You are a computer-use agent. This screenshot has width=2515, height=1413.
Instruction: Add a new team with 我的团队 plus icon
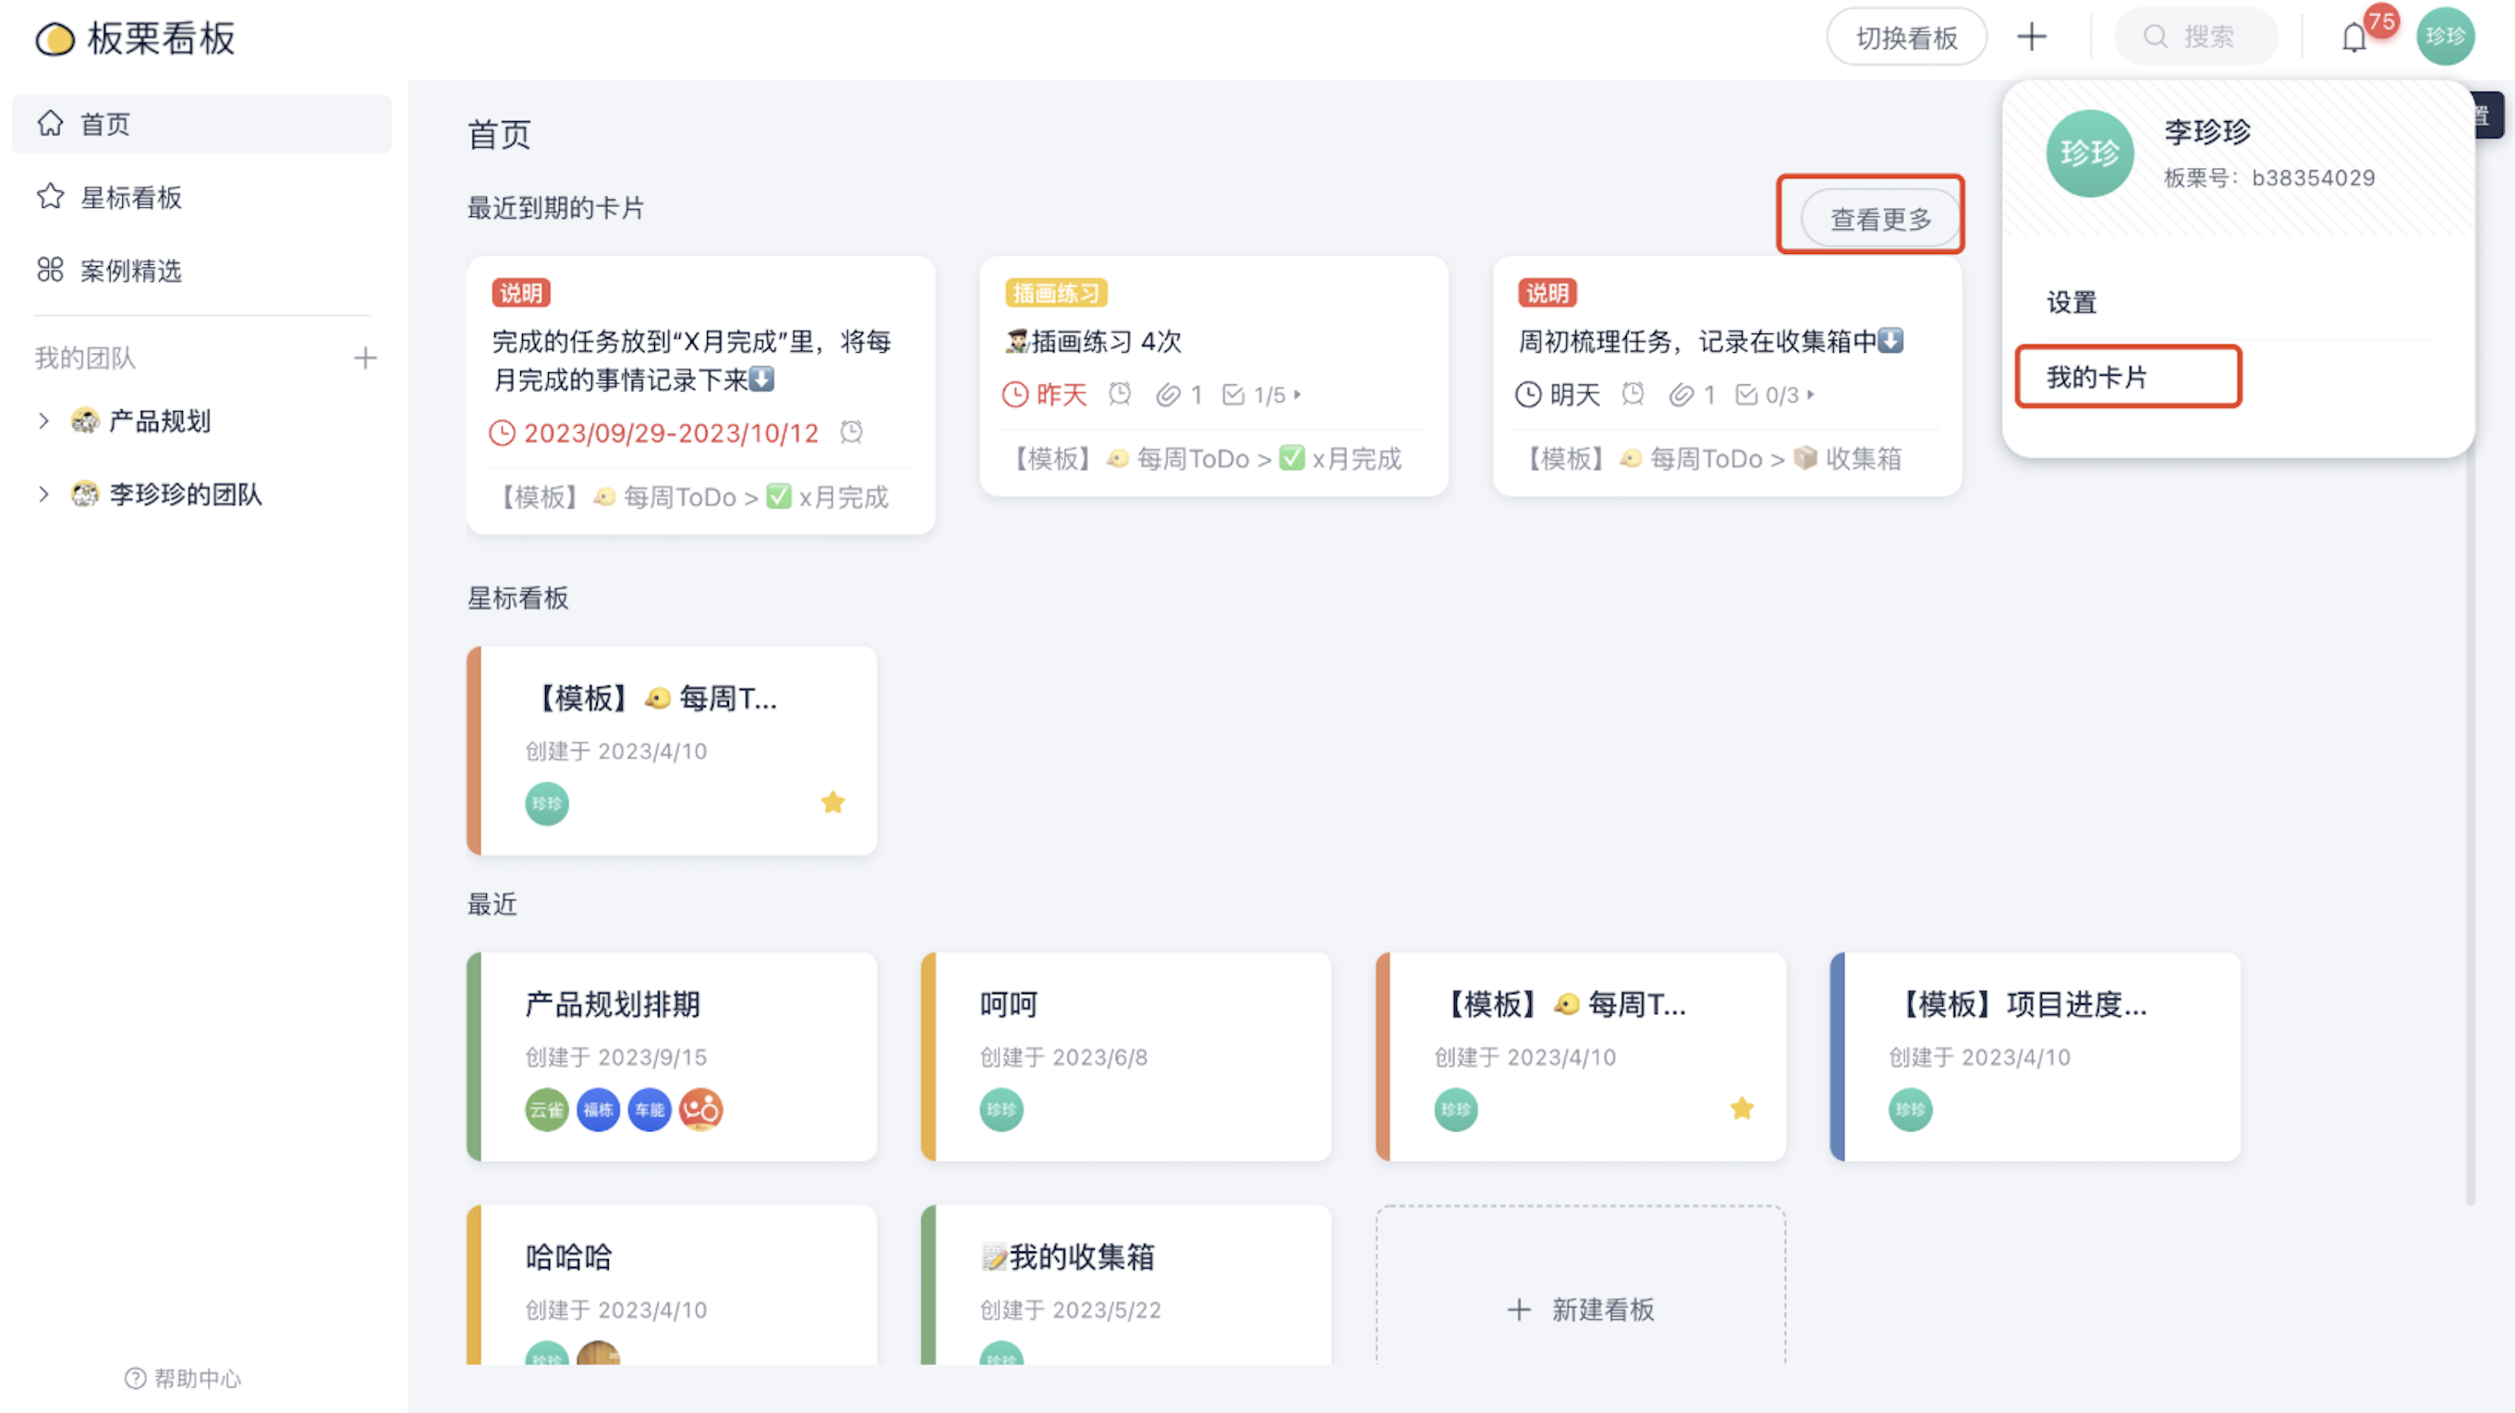365,358
